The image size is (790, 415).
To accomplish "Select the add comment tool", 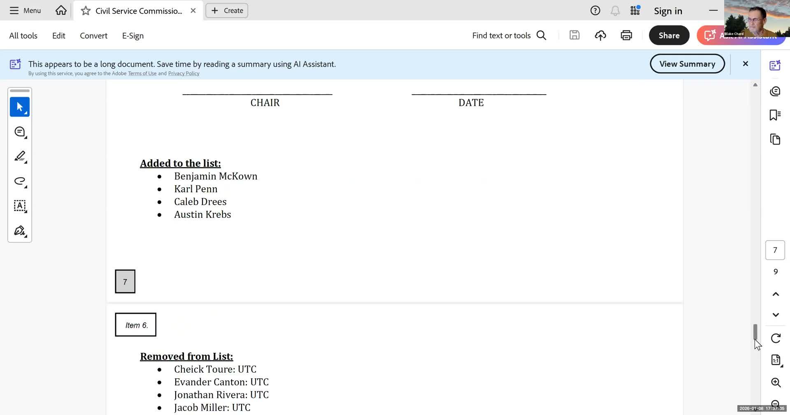I will pyautogui.click(x=20, y=132).
